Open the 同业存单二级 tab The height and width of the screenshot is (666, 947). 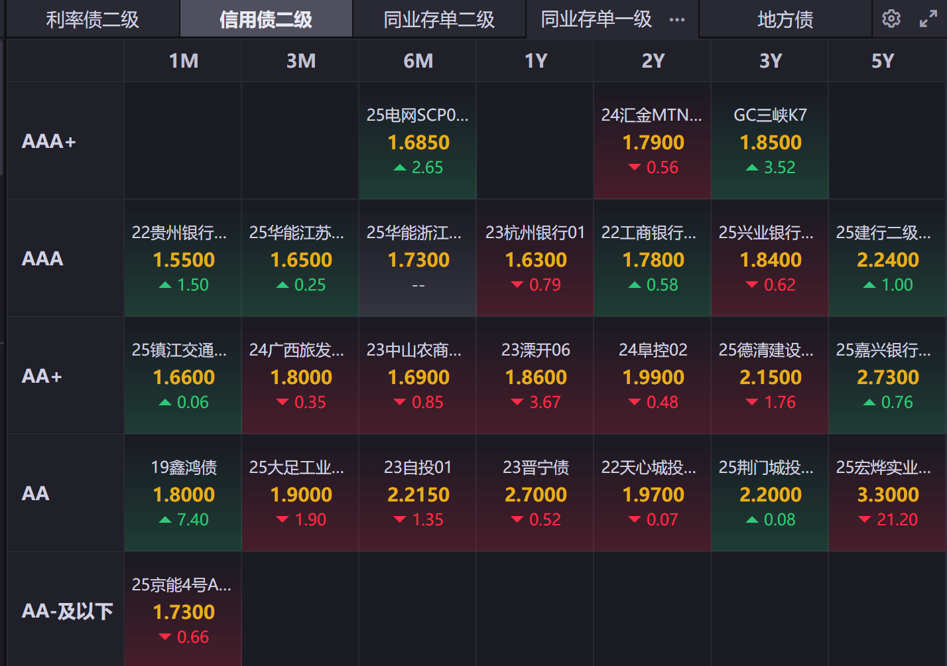439,20
